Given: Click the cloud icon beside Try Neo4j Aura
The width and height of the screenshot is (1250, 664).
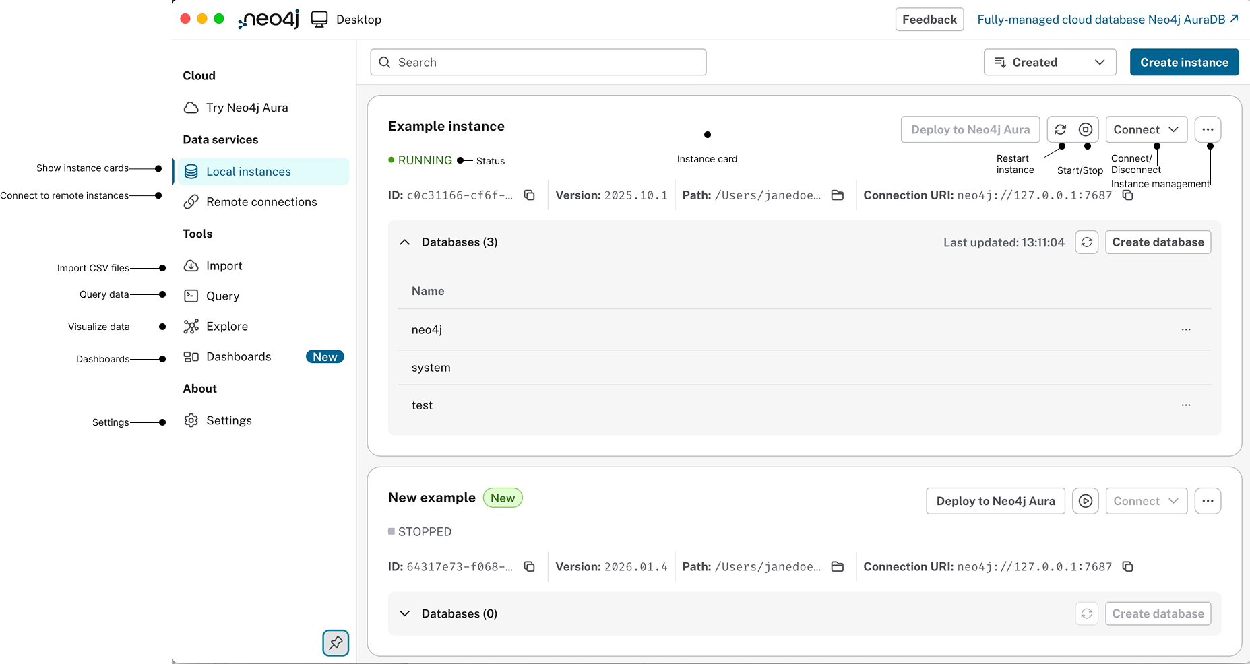Looking at the screenshot, I should 191,108.
